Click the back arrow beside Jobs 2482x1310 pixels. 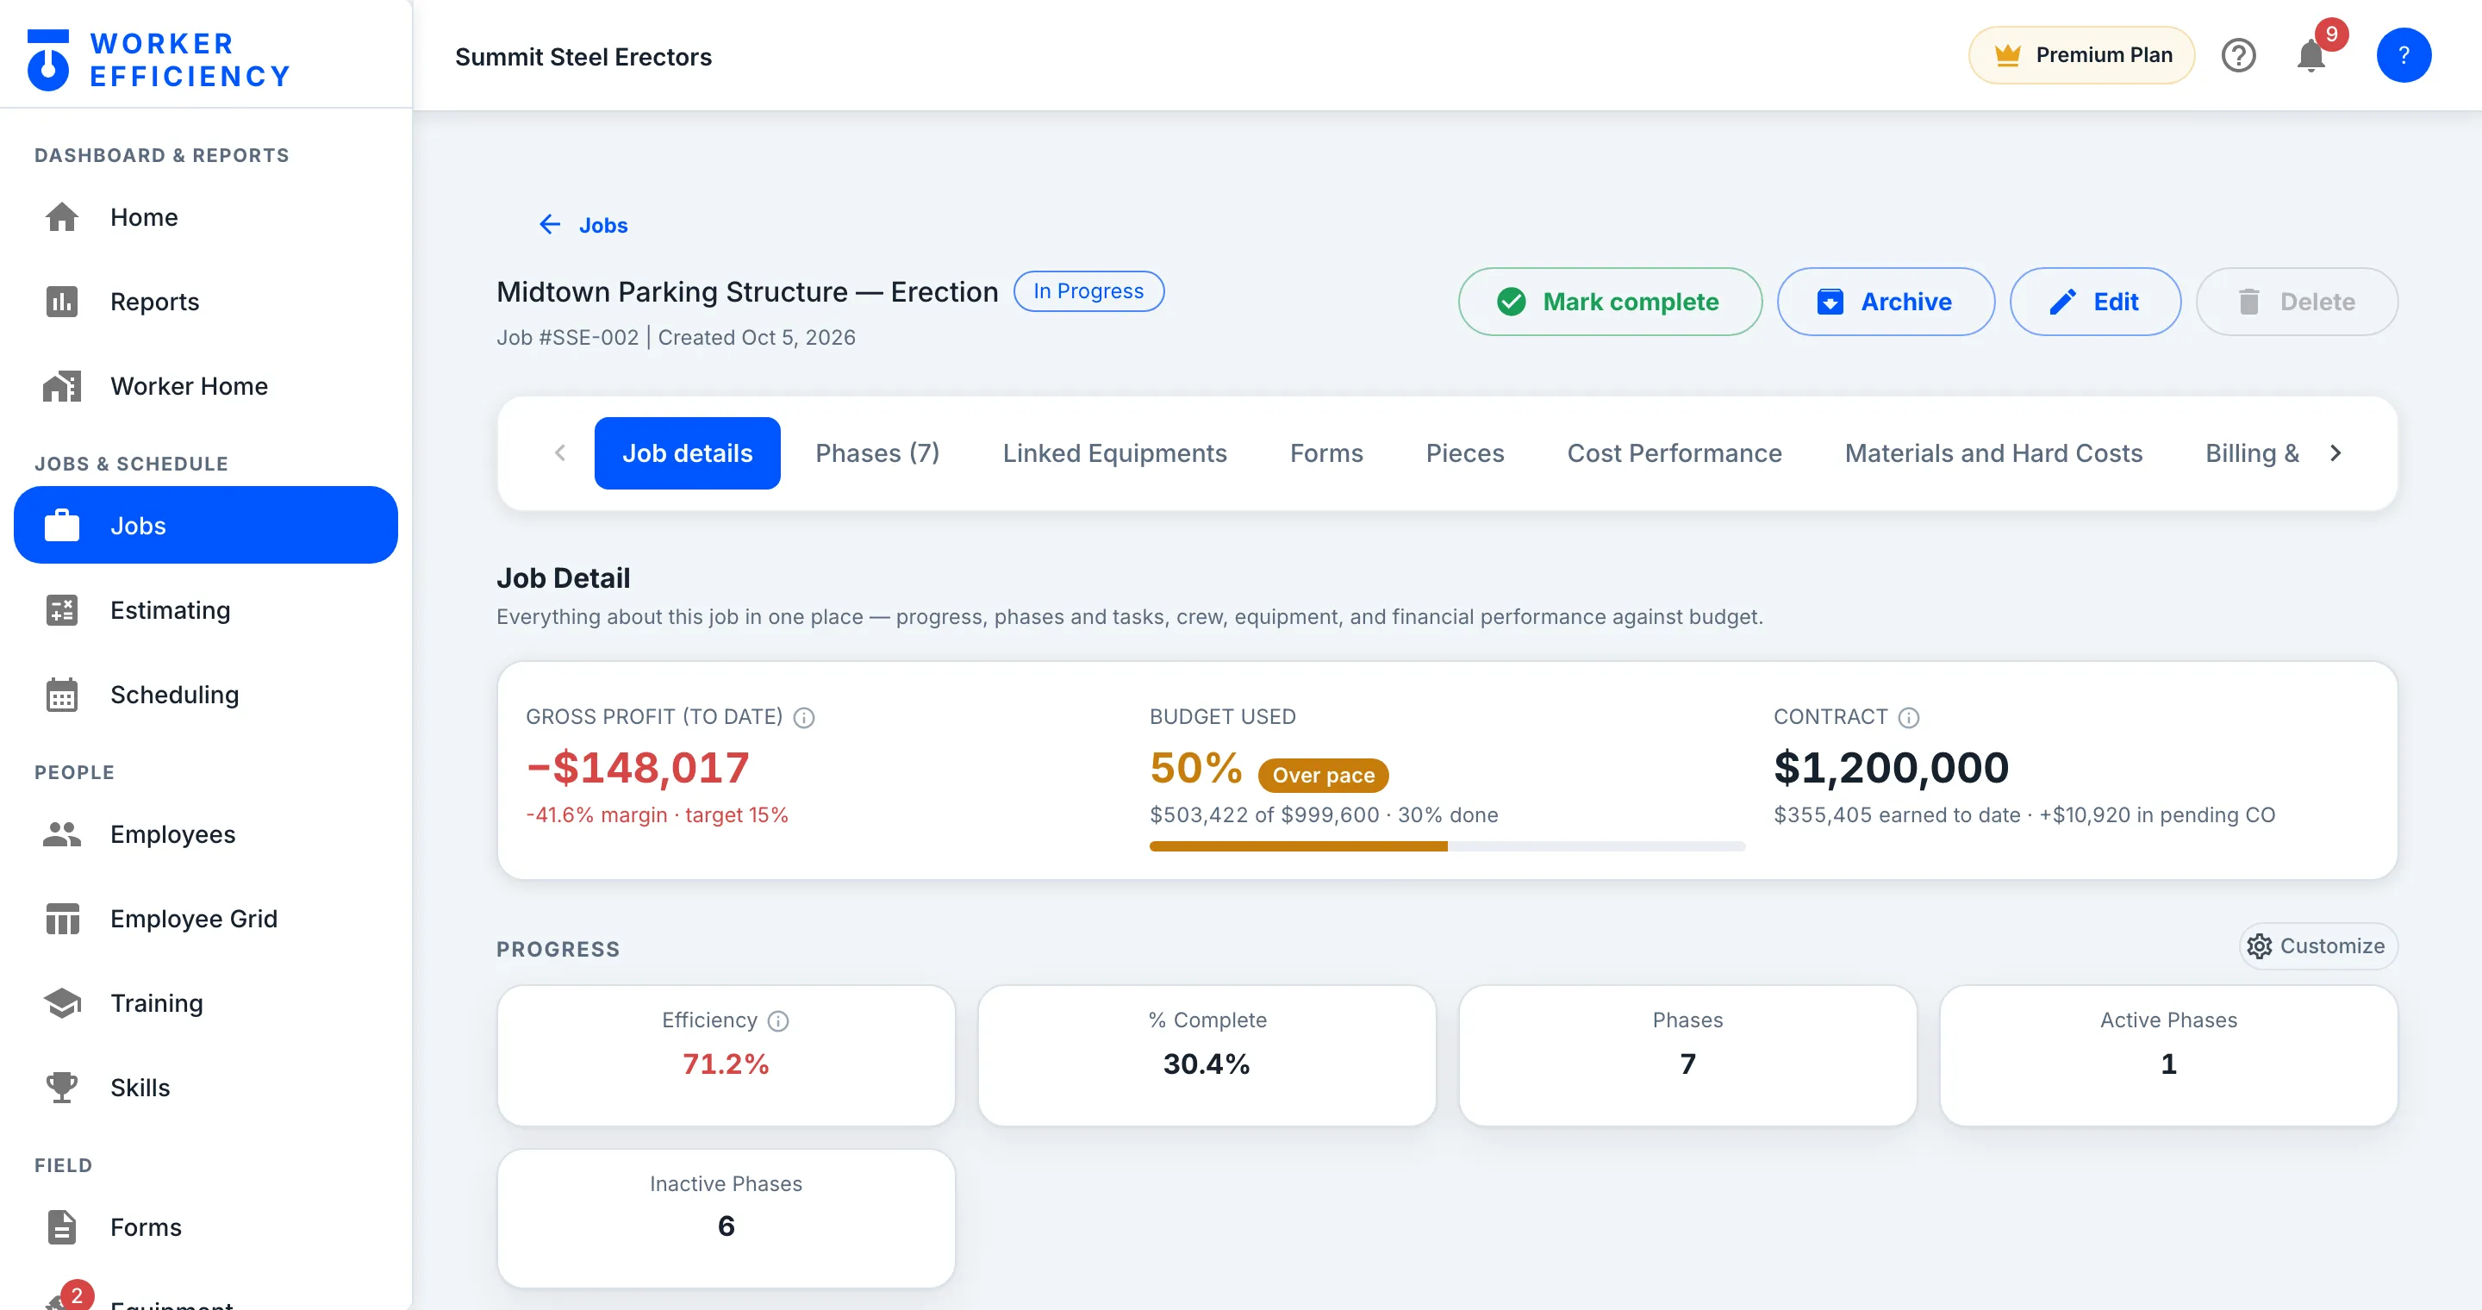550,224
